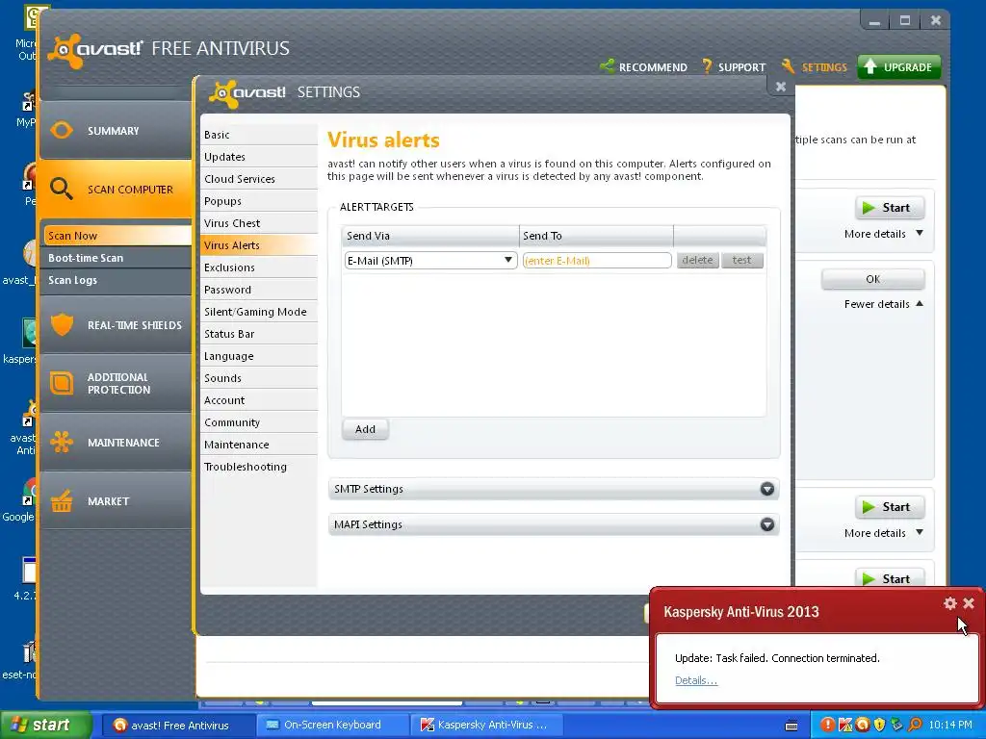Open the Troubleshooting settings tab

point(259,467)
